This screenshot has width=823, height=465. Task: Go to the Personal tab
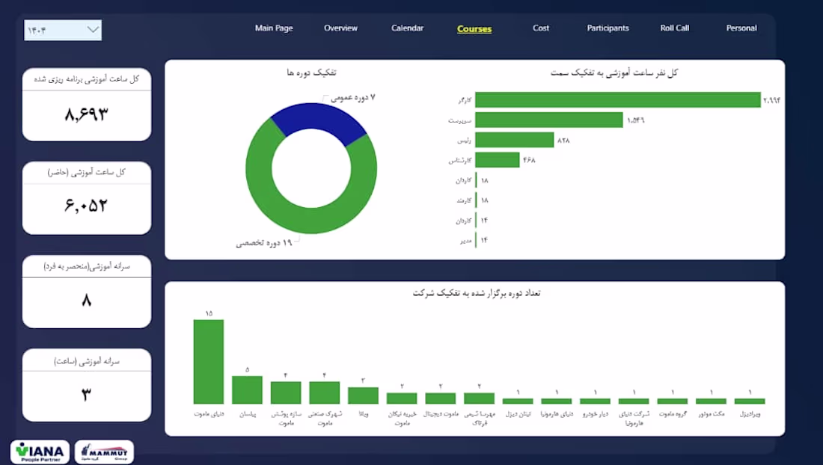tap(741, 28)
